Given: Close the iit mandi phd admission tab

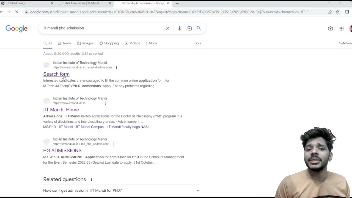Looking at the screenshot, I should click(168, 3).
